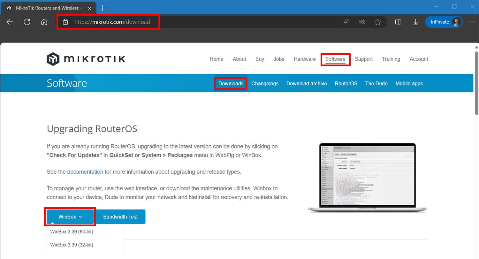Download WinBox 3.39 (32-bit)
This screenshot has width=479, height=259.
(72, 245)
